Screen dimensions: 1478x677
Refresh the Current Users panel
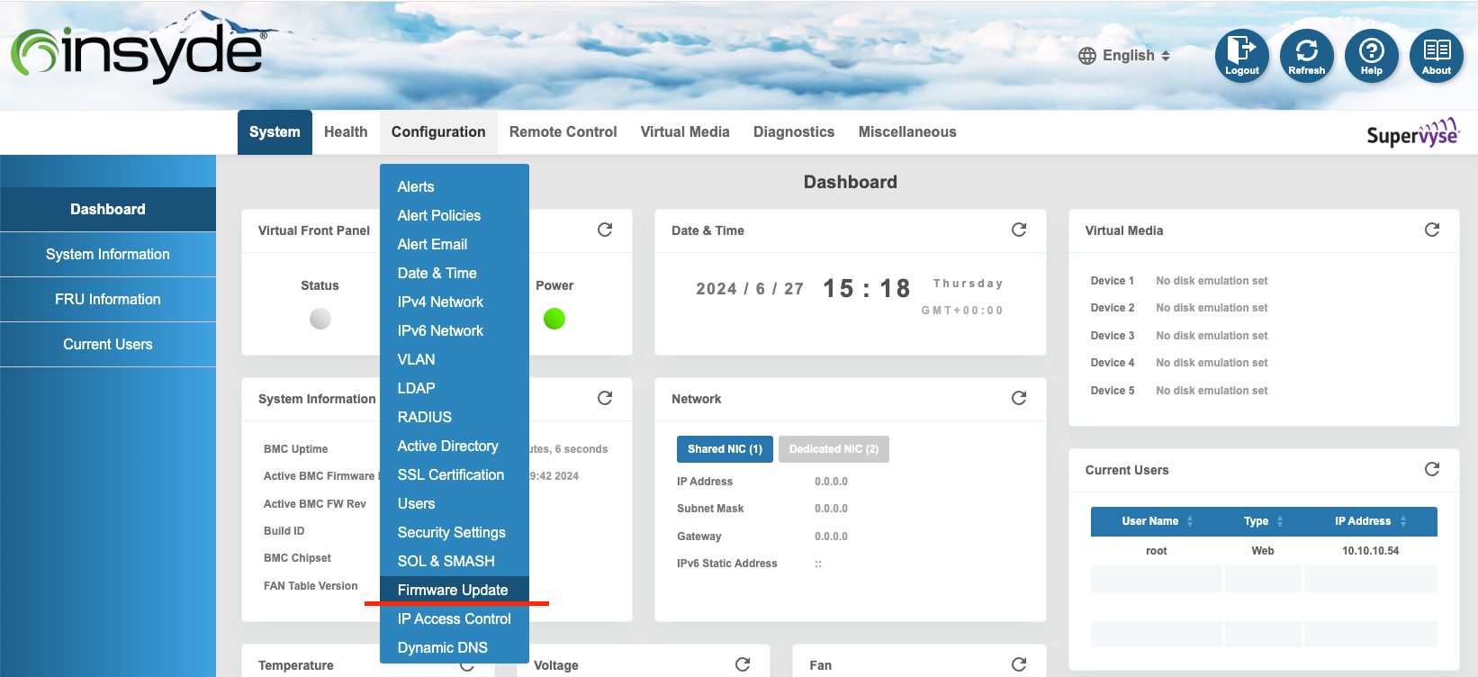(x=1431, y=470)
